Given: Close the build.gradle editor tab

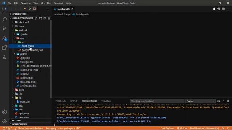Looking at the screenshot, I should pyautogui.click(x=72, y=9).
